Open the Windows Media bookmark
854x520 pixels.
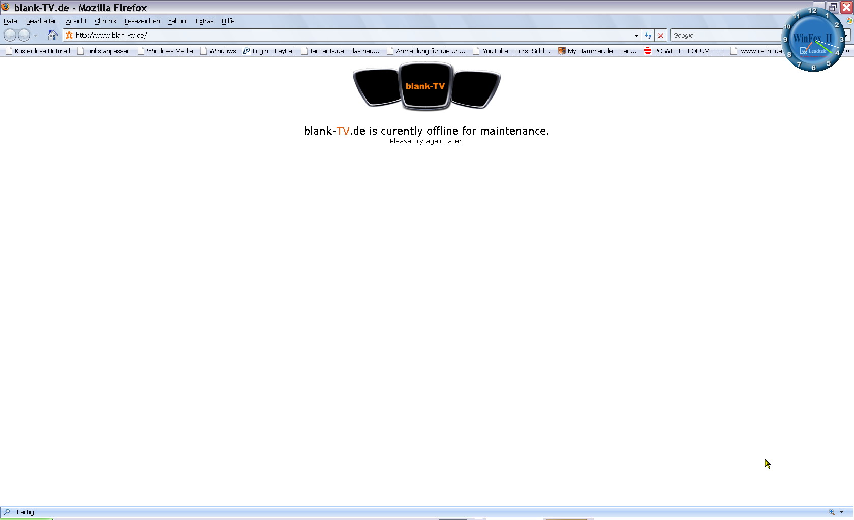coord(166,51)
